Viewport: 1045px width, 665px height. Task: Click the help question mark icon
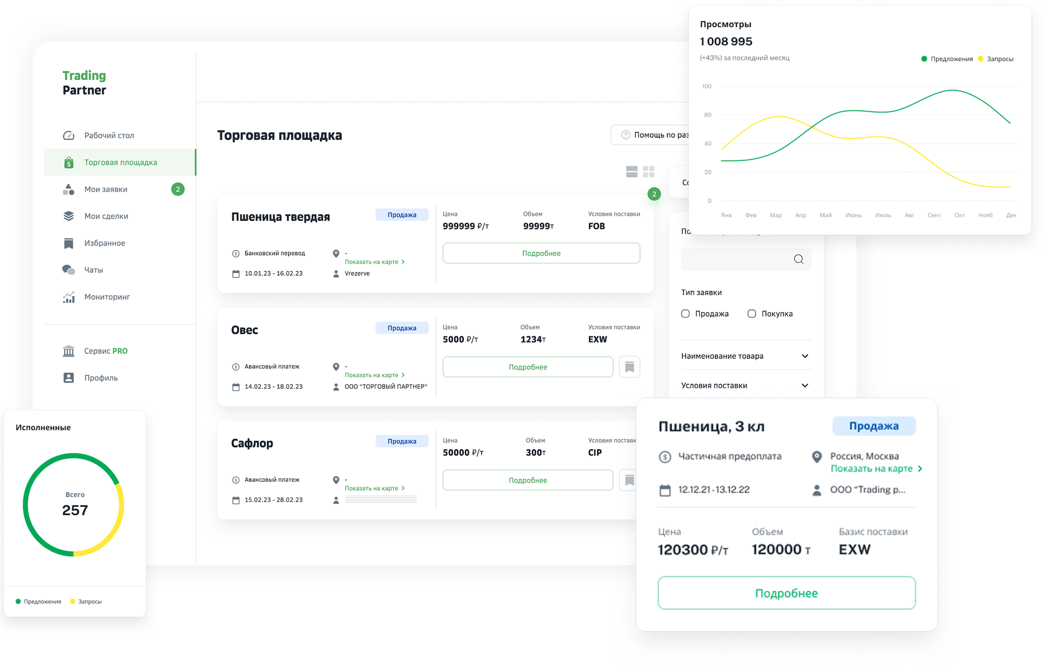coord(625,135)
